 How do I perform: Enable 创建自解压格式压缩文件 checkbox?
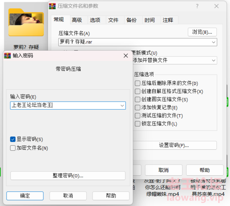click(x=137, y=91)
